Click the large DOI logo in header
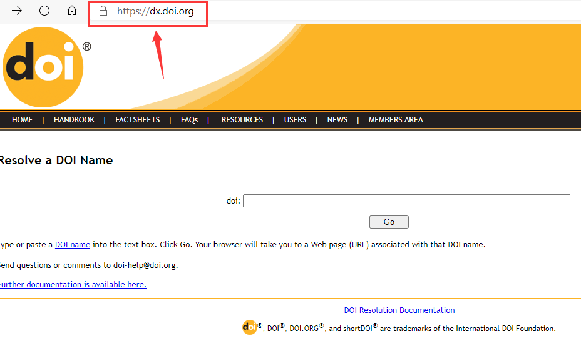This screenshot has height=356, width=581. 43,67
